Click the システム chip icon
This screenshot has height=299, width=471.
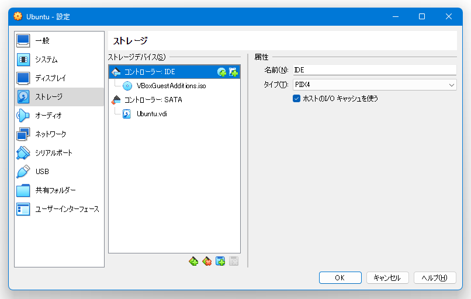pos(23,60)
